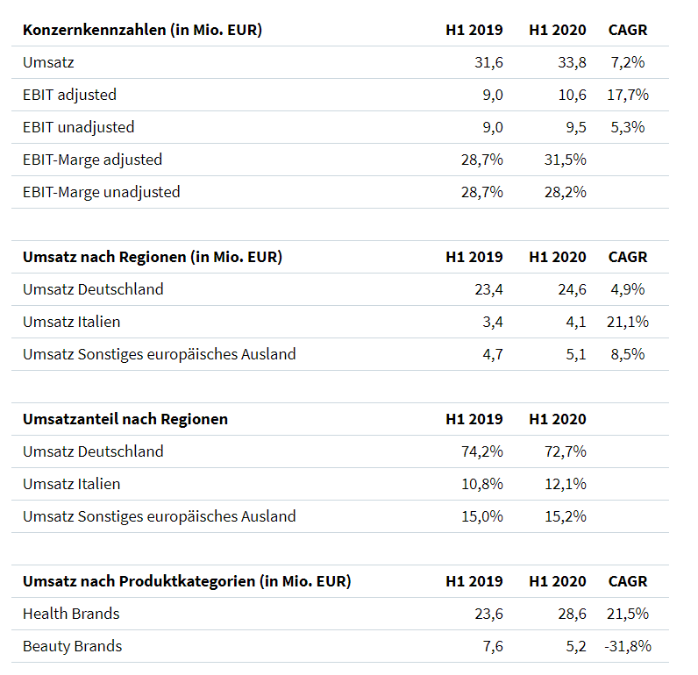Click the Beauty Brands row label
698x675 pixels.
tap(72, 646)
